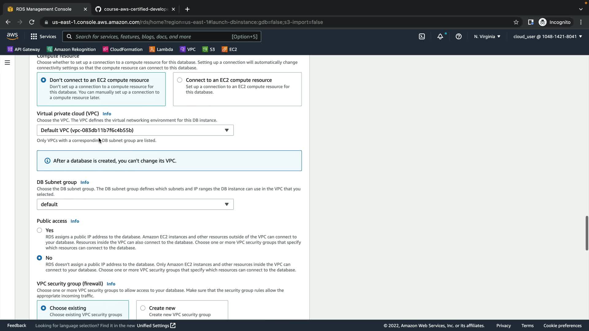Screen dimensions: 589x331
Task: Click the help question mark icon
Action: pyautogui.click(x=459, y=36)
